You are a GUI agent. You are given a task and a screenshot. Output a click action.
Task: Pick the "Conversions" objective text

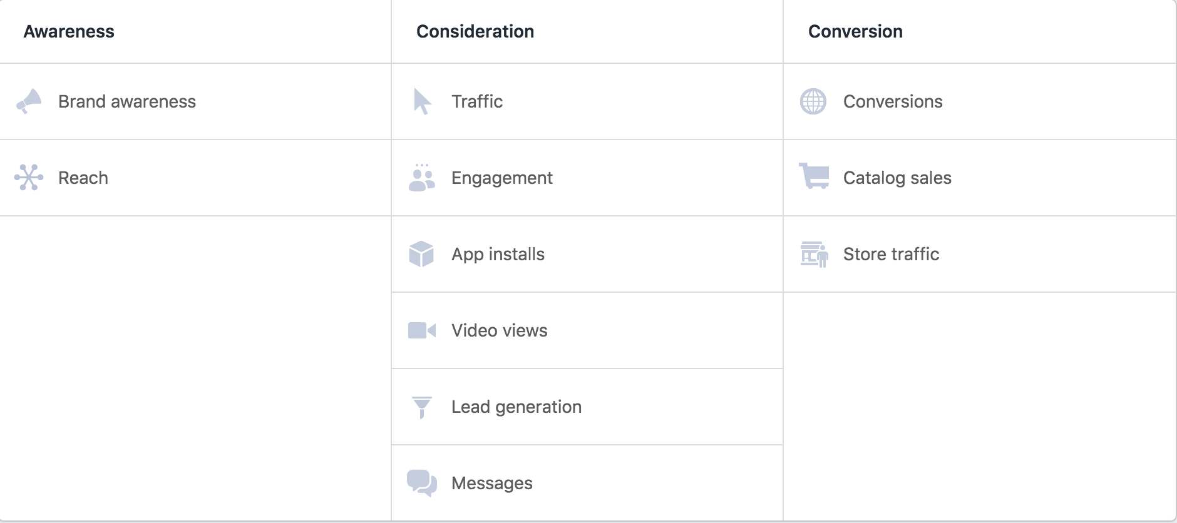[x=893, y=101]
